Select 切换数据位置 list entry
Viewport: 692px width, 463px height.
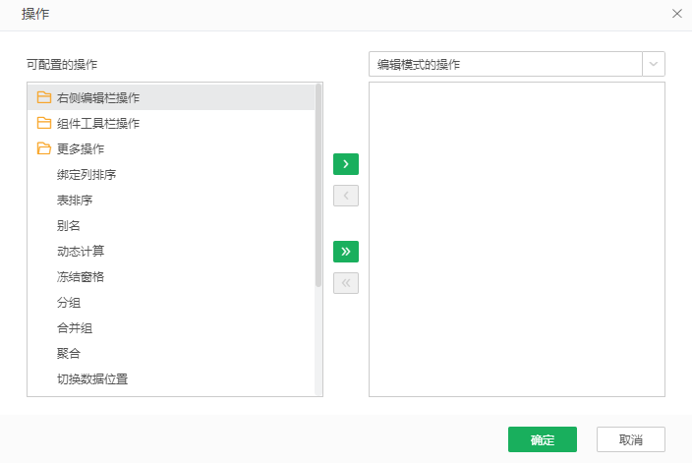pyautogui.click(x=92, y=379)
